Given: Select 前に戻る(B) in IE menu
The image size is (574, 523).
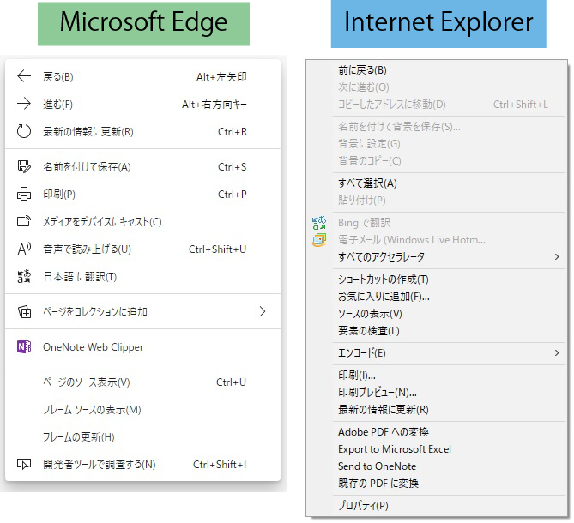Looking at the screenshot, I should (x=437, y=69).
